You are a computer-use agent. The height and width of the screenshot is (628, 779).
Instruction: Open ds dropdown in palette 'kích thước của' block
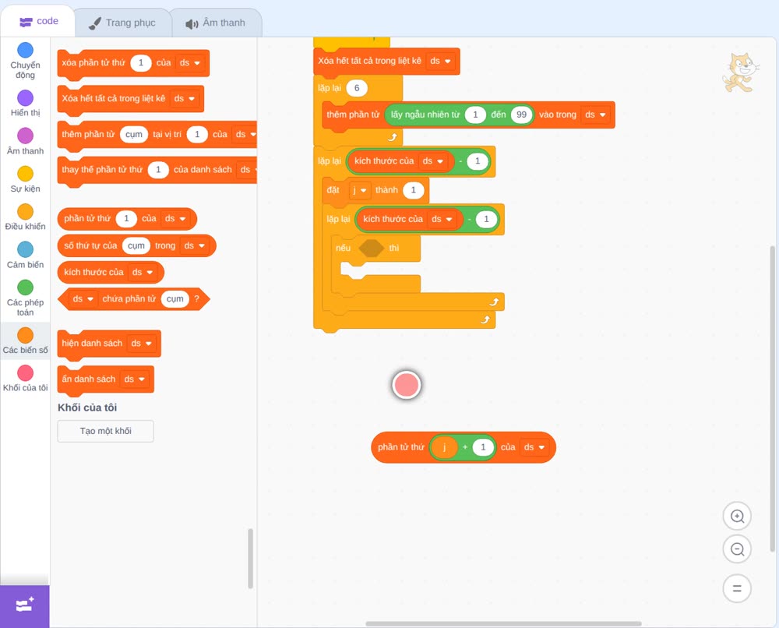click(143, 272)
